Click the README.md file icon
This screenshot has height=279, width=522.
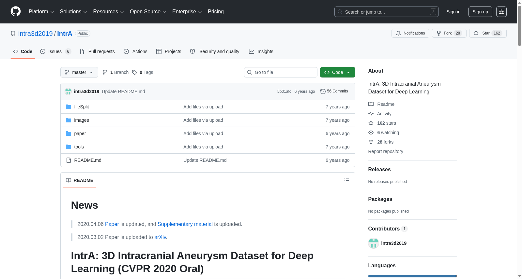(69, 160)
